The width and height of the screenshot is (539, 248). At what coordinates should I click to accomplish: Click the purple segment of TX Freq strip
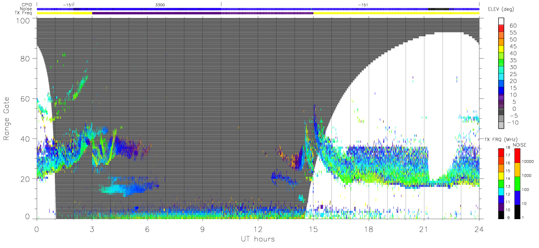point(202,13)
